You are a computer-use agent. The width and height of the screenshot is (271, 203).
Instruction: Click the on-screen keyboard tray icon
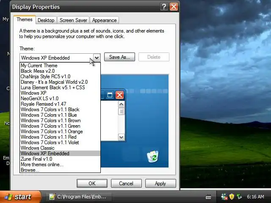coord(208,197)
